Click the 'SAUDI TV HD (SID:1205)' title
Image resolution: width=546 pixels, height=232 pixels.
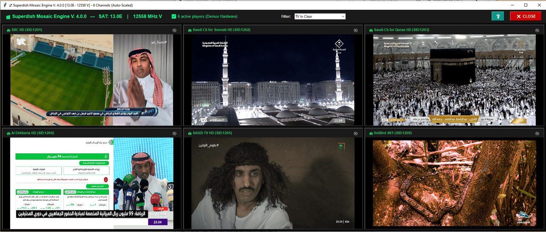click(x=212, y=133)
